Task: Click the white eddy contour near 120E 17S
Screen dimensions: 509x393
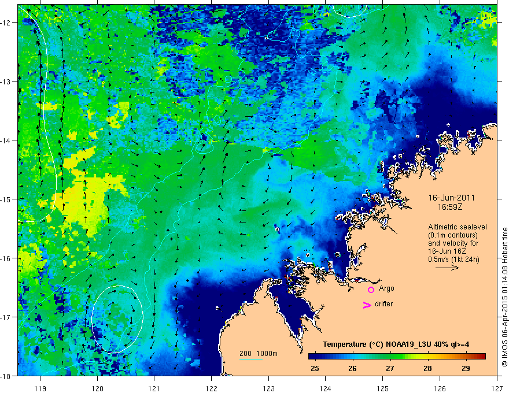Action: click(x=117, y=319)
